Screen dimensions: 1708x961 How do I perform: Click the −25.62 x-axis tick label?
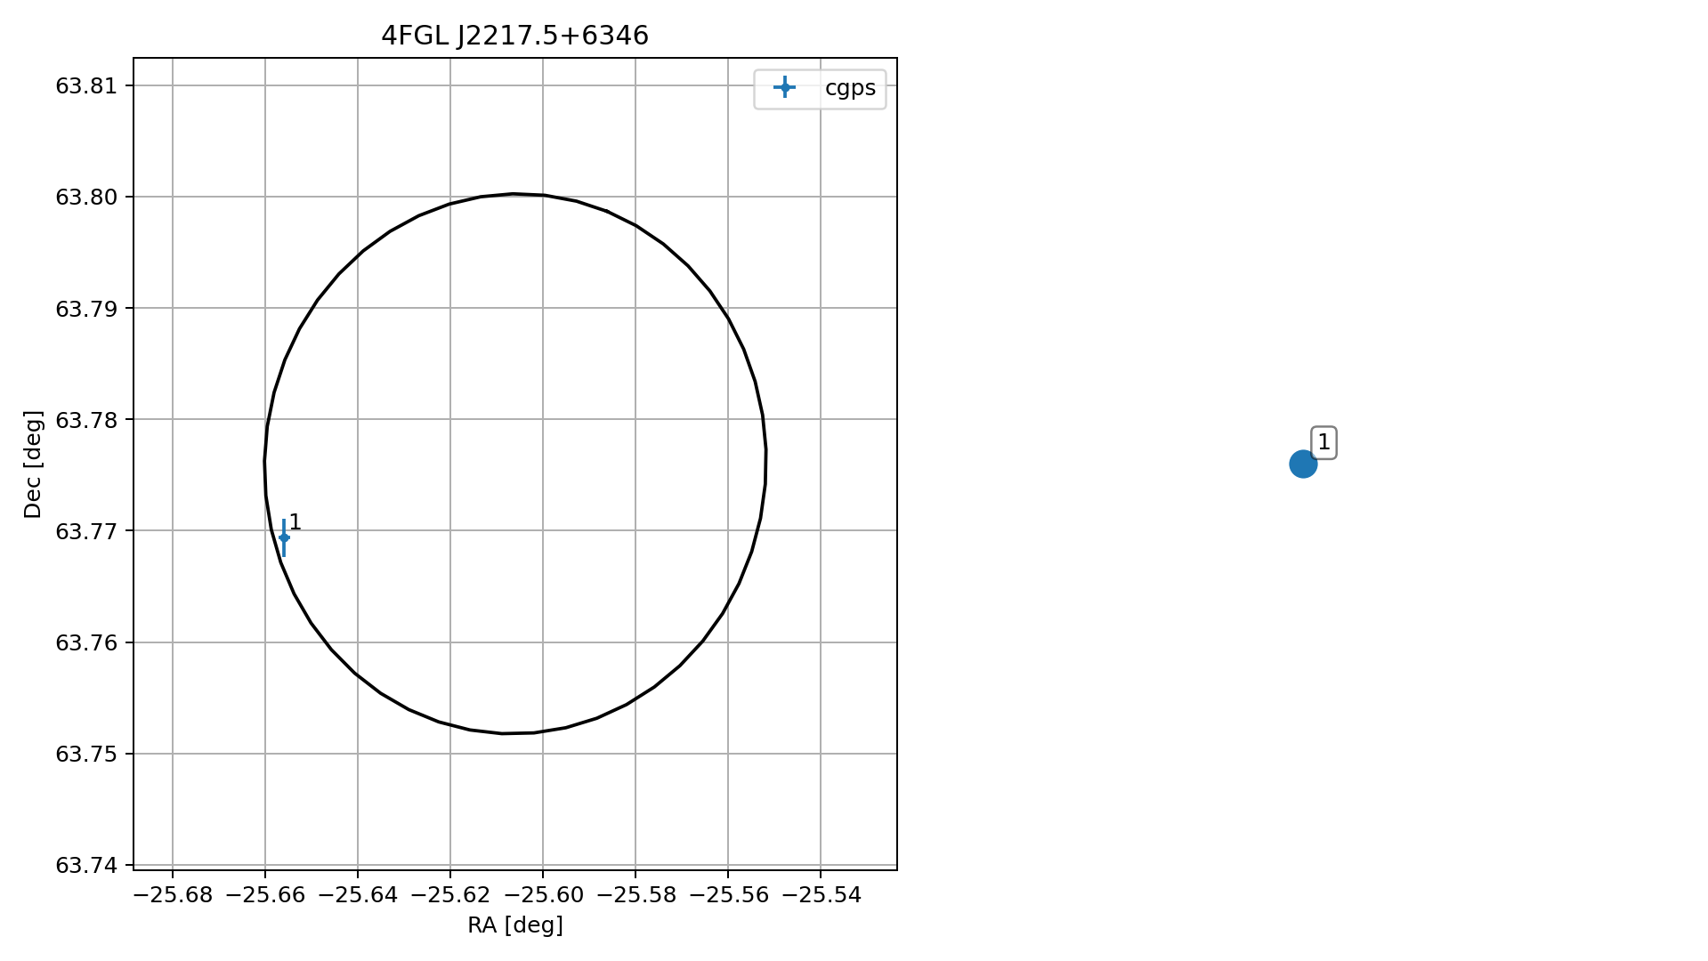click(450, 895)
